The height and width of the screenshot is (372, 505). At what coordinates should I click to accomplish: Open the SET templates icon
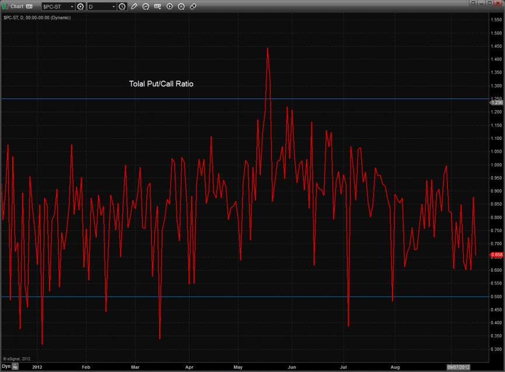(x=158, y=7)
